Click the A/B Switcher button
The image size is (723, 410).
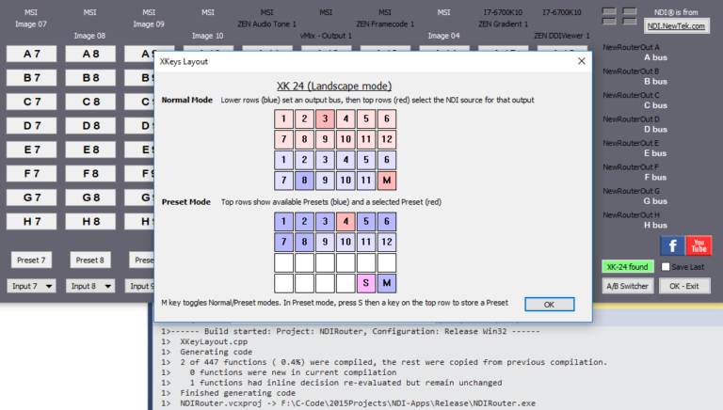tap(626, 286)
